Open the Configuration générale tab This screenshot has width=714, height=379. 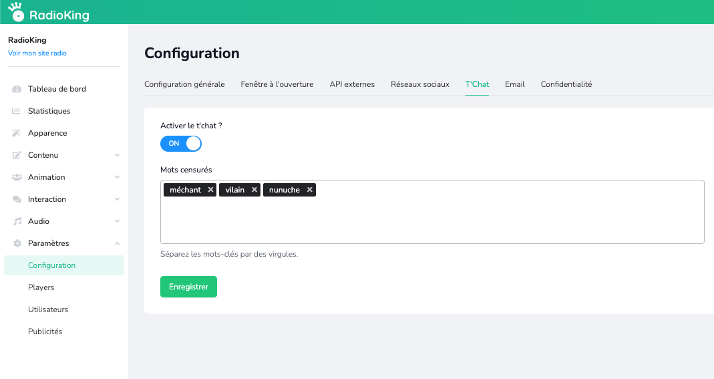(184, 84)
